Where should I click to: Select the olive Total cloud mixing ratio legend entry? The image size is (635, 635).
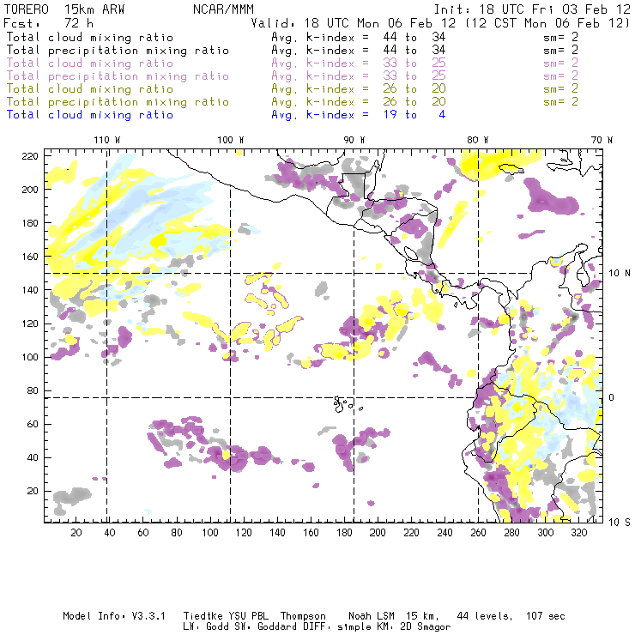(90, 89)
